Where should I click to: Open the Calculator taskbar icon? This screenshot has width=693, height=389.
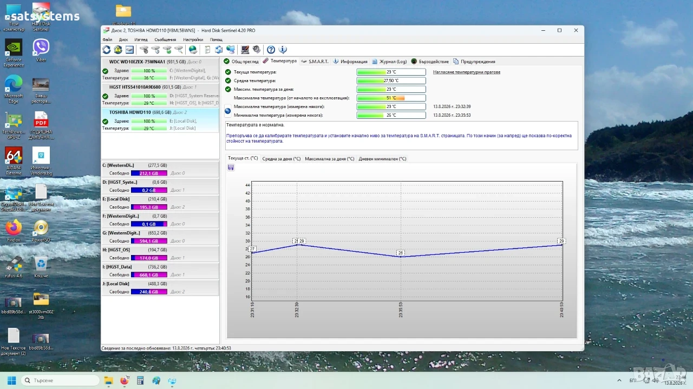[x=140, y=380]
